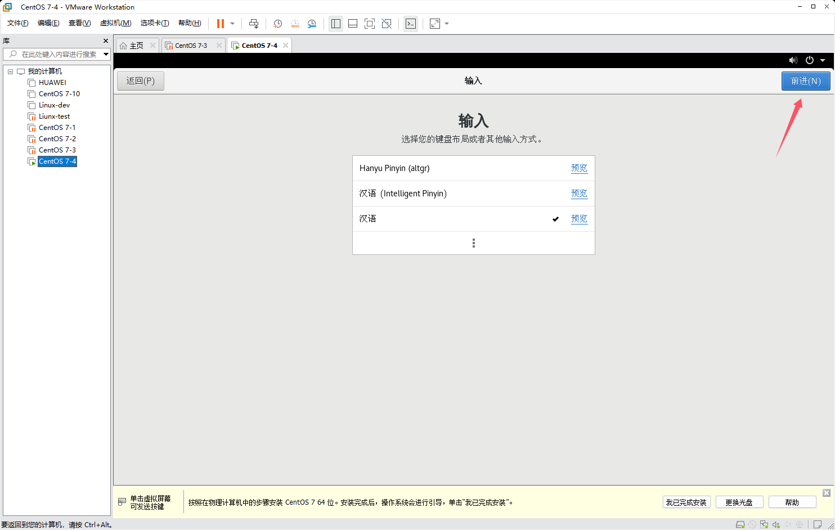Close the 主页 tab
This screenshot has width=835, height=530.
coord(152,46)
